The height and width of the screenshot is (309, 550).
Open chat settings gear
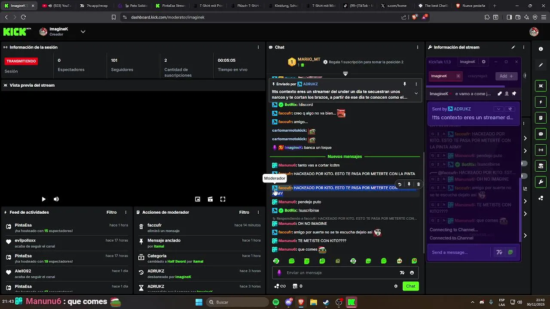point(396,286)
